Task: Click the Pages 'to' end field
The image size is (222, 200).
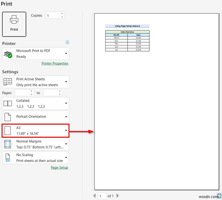Action: [x=53, y=93]
